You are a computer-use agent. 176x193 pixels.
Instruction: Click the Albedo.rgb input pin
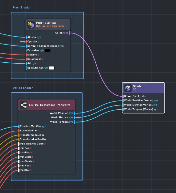[26, 37]
